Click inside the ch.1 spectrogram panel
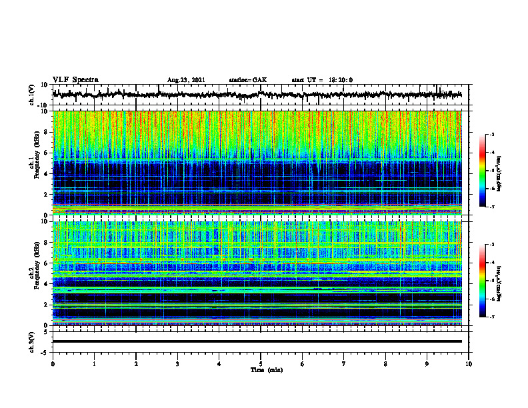Screen dimensions: 528x408 [257, 163]
